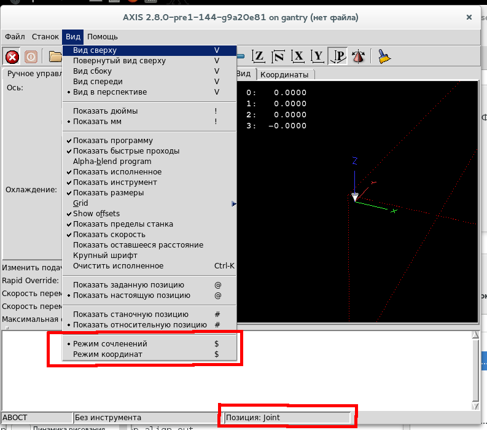Select Показать мм option
The image size is (487, 430).
(149, 122)
